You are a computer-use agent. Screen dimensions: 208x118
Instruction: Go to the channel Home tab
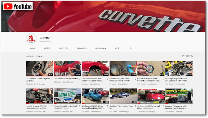(x=32, y=48)
